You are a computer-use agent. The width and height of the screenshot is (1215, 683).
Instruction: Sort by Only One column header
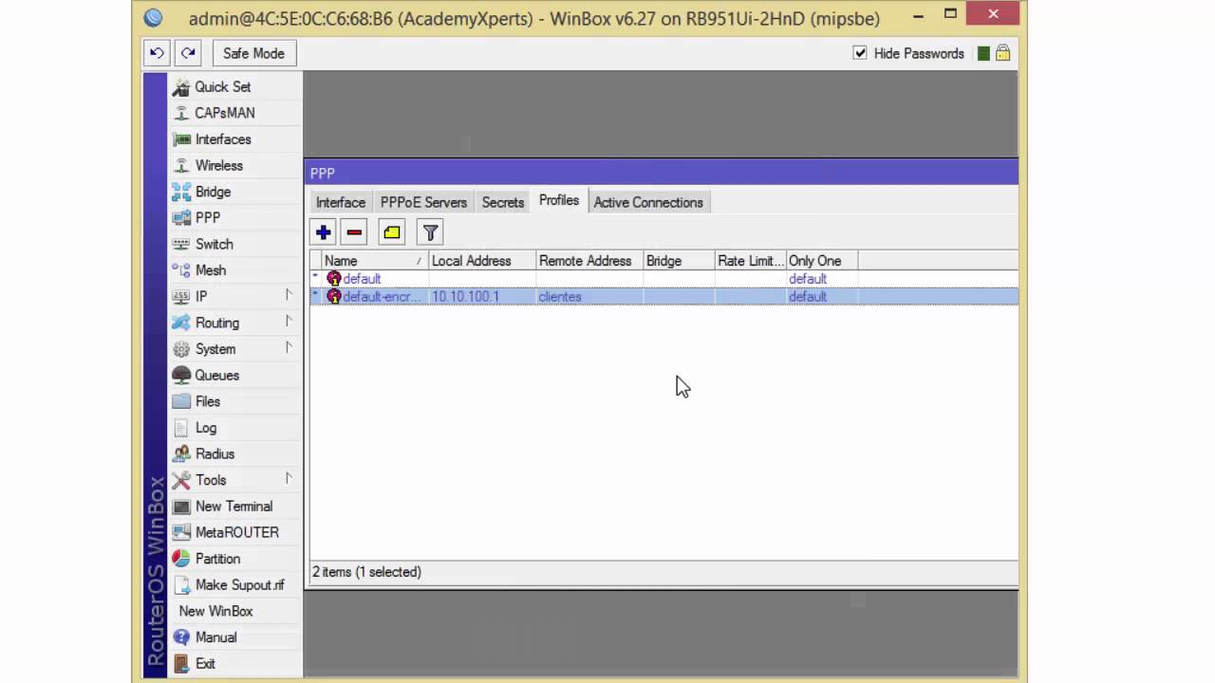coord(822,261)
